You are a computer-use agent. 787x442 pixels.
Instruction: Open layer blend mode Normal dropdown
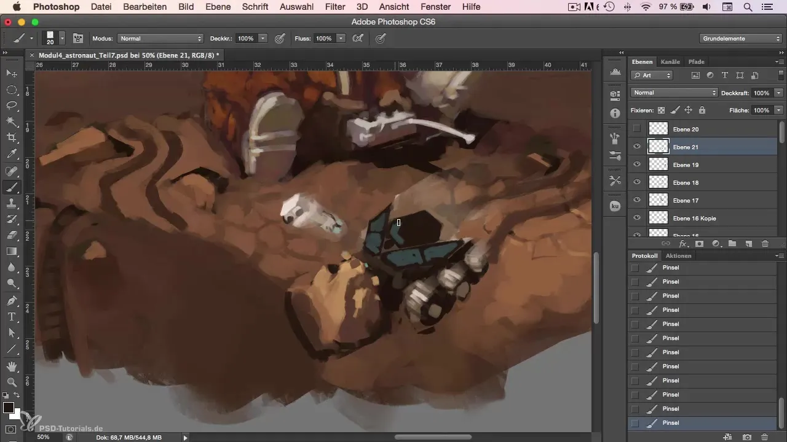674,93
